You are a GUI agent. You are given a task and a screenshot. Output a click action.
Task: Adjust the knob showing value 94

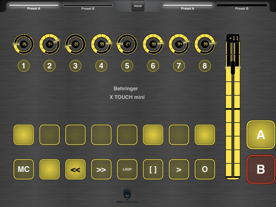(179, 44)
